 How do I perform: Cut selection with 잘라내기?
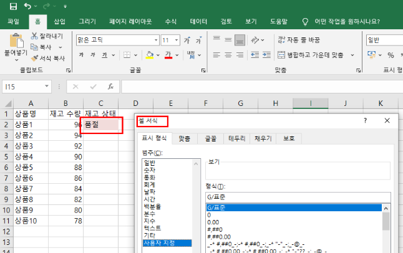47,36
